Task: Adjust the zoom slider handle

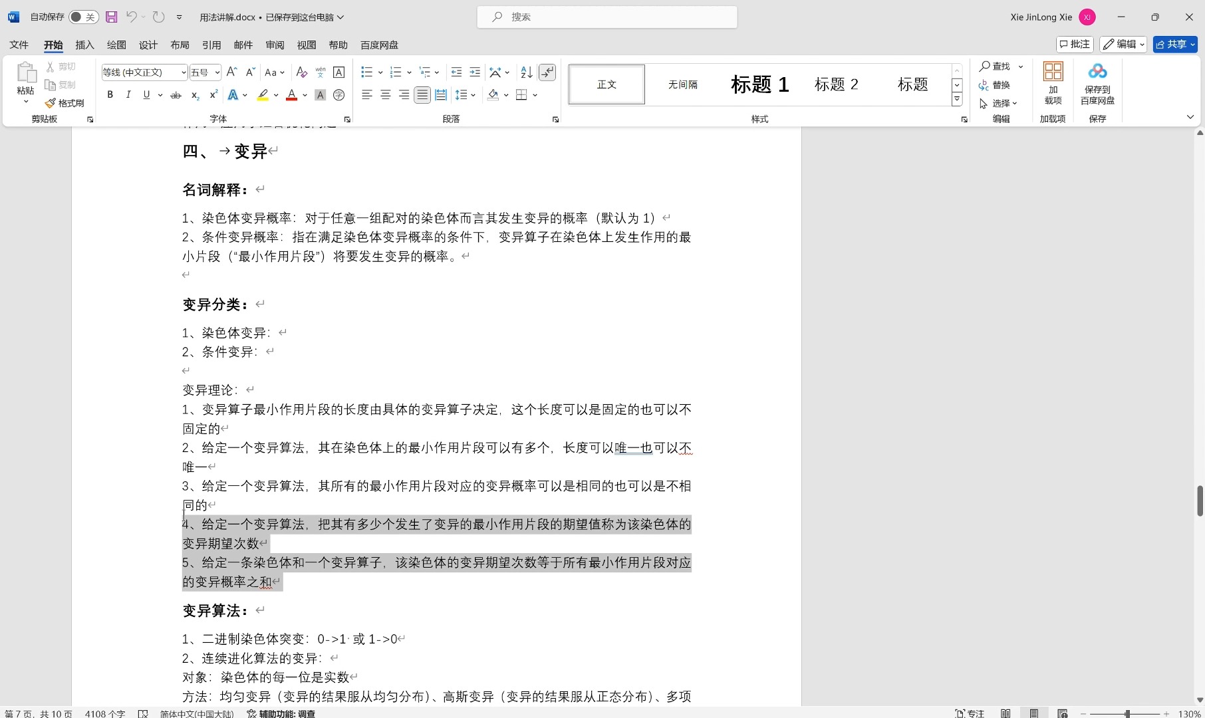Action: coord(1127,713)
